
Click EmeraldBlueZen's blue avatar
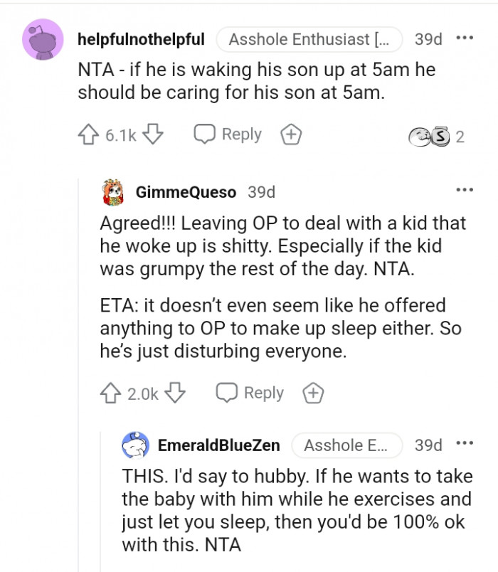tap(135, 445)
